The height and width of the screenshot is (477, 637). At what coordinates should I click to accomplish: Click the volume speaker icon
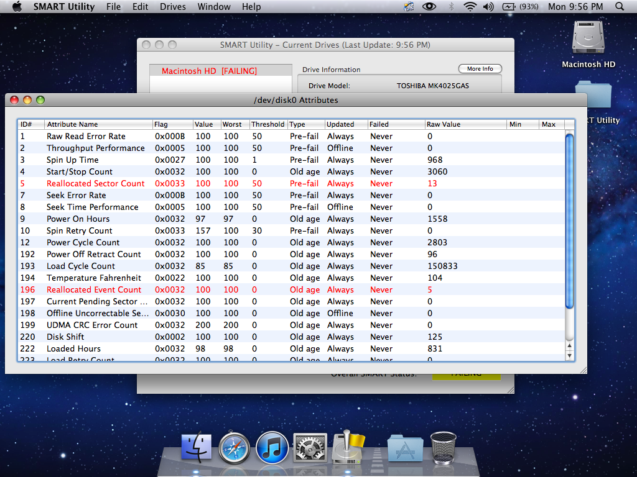click(x=488, y=6)
